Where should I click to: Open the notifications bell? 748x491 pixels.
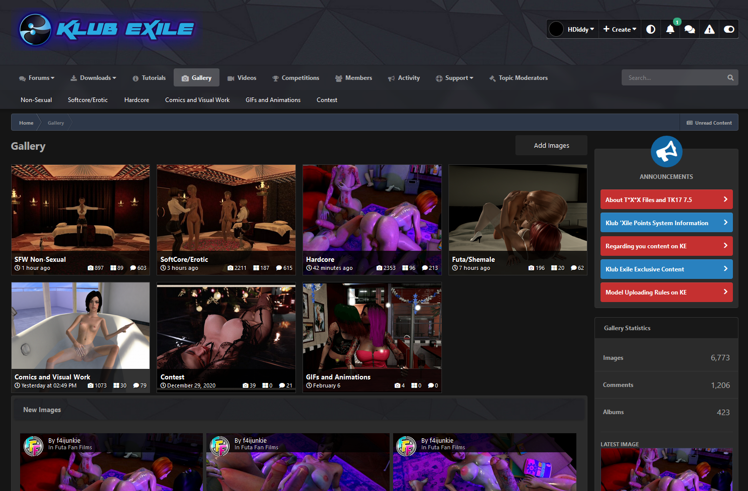coord(670,29)
